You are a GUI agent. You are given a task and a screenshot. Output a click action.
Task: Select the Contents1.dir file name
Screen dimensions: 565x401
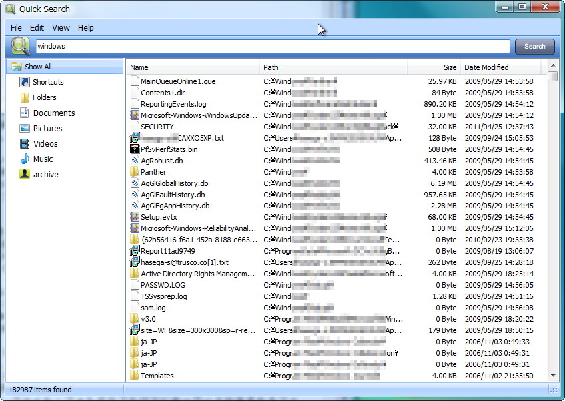click(x=163, y=93)
